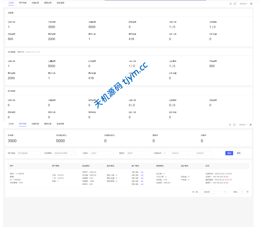Switch to 充值记录 tab in top tab bar
260x227 pixels.
click(x=36, y=3)
